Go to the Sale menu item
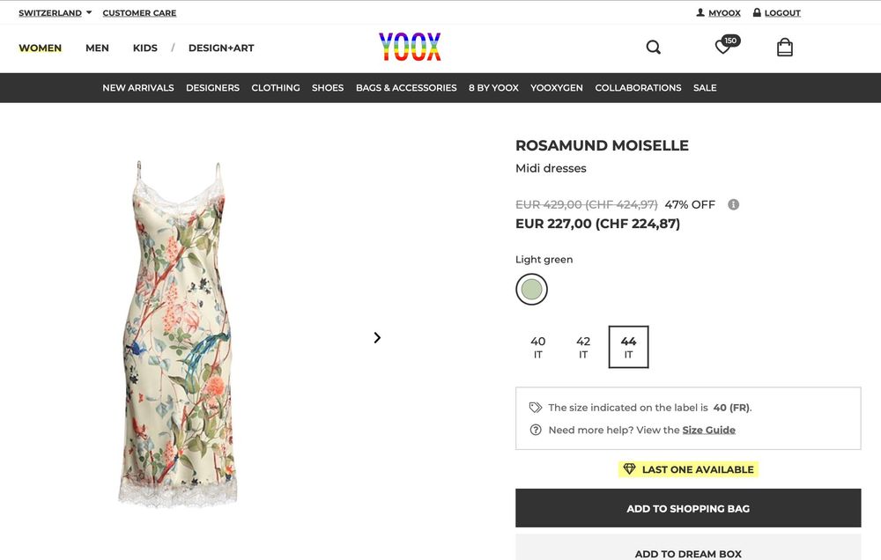The width and height of the screenshot is (881, 560). coord(705,88)
